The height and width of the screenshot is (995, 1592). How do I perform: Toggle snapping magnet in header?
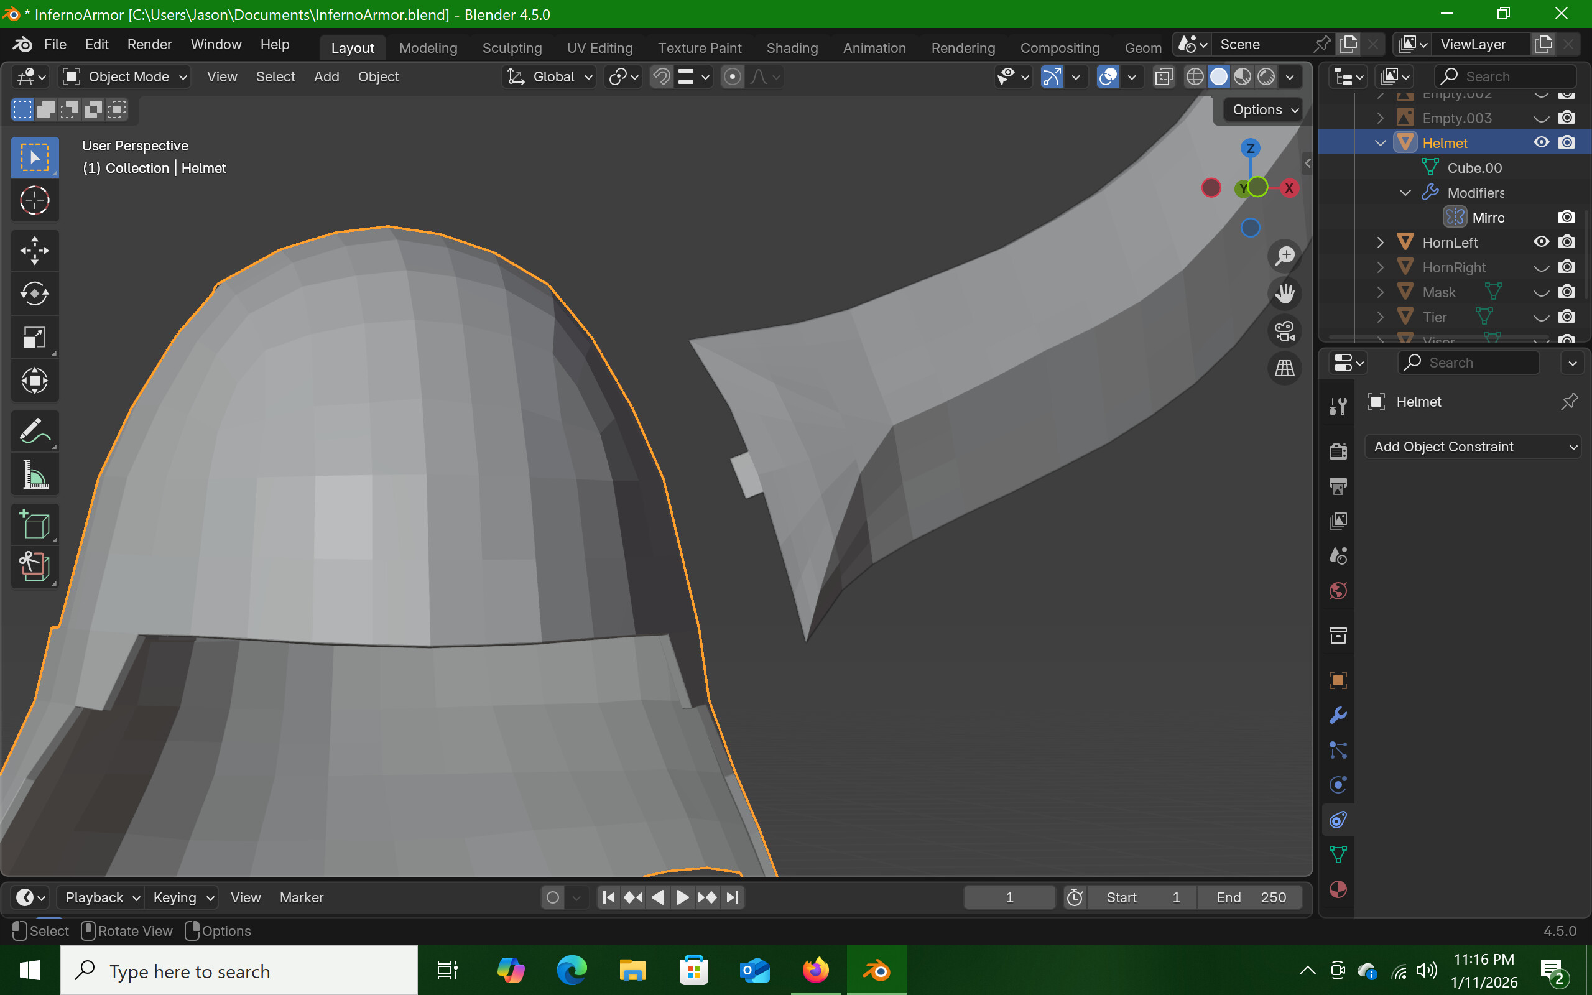tap(661, 77)
